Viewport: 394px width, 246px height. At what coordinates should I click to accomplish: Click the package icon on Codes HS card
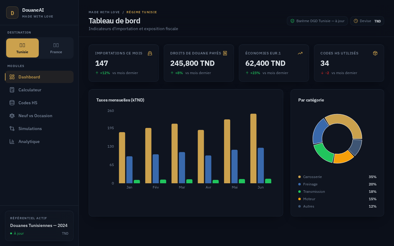click(375, 53)
